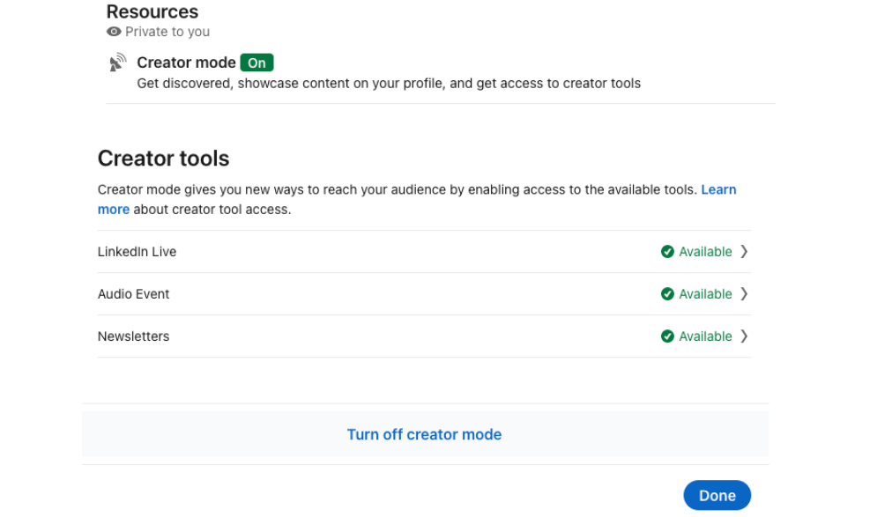Click the Available status for Newsletters

(x=705, y=336)
